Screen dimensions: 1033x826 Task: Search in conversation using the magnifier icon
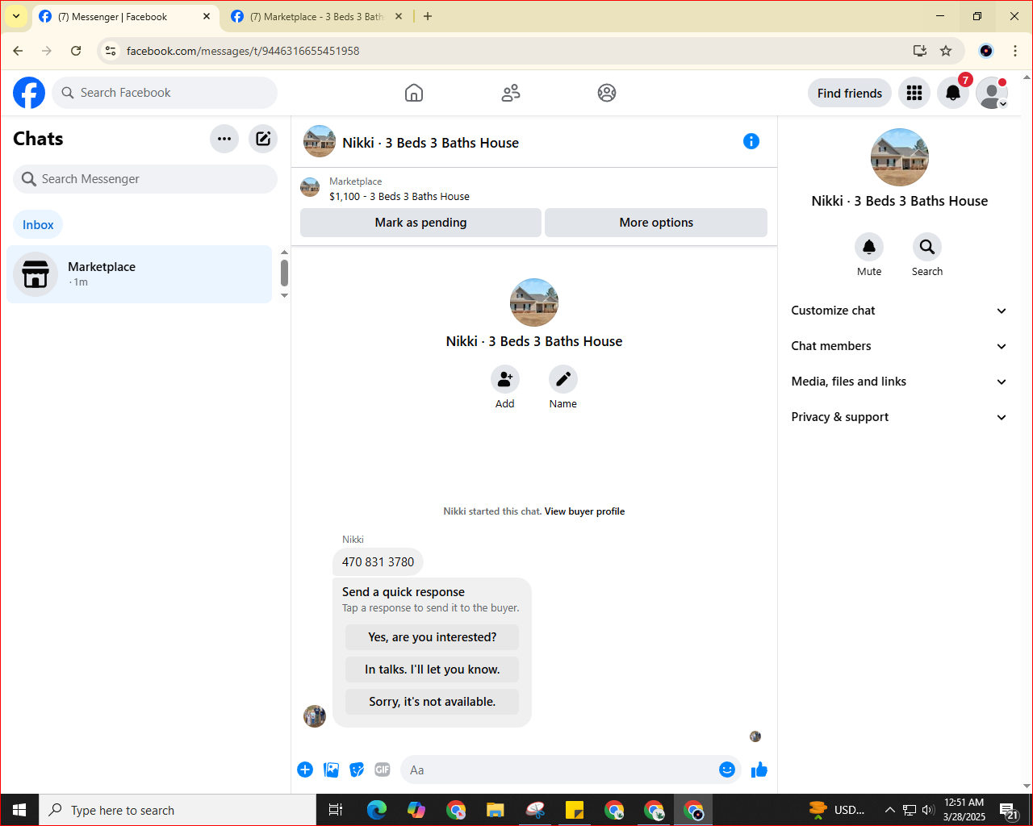coord(927,247)
